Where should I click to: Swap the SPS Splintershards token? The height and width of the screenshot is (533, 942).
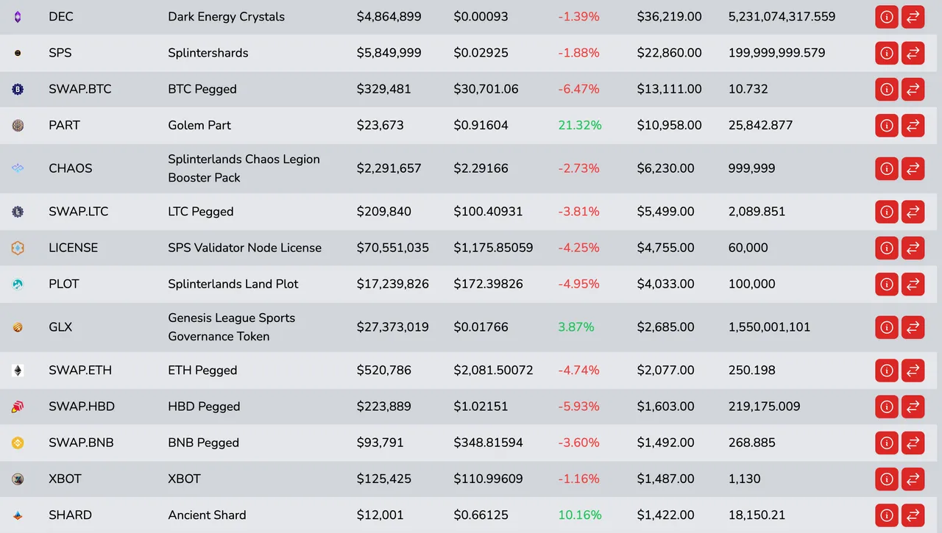913,53
